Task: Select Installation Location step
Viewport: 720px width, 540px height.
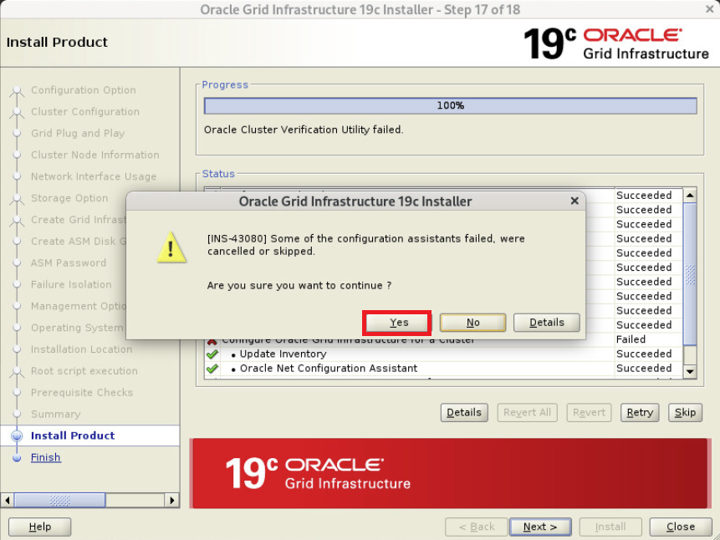Action: (81, 349)
